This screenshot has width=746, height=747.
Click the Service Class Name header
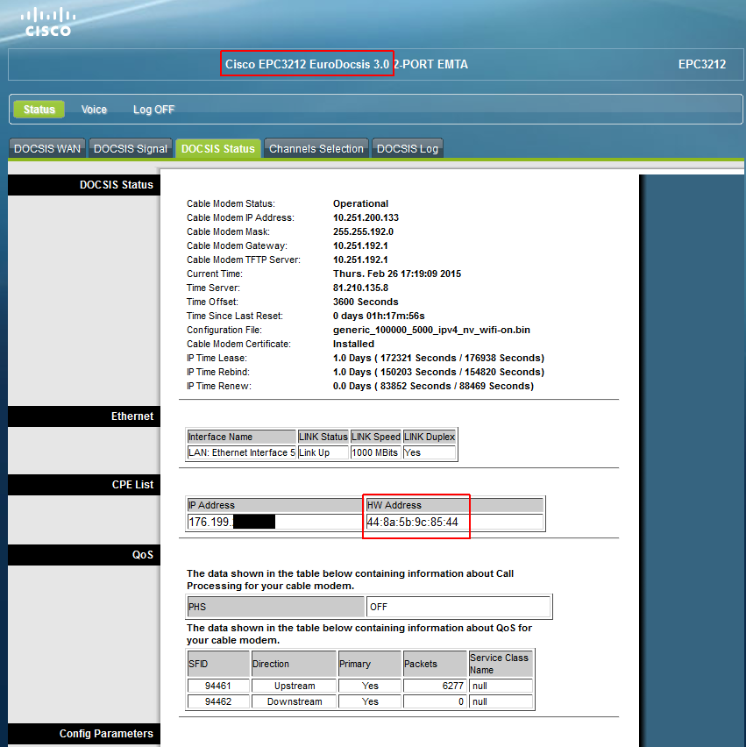coord(501,664)
